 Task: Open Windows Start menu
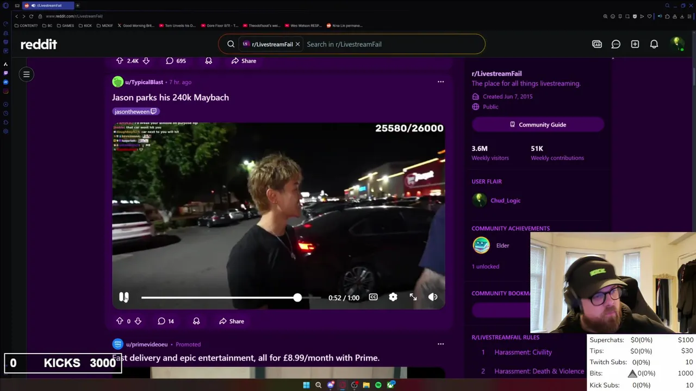click(306, 385)
